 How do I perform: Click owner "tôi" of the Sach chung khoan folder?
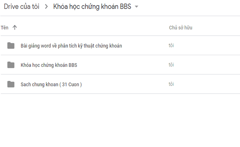(x=171, y=85)
